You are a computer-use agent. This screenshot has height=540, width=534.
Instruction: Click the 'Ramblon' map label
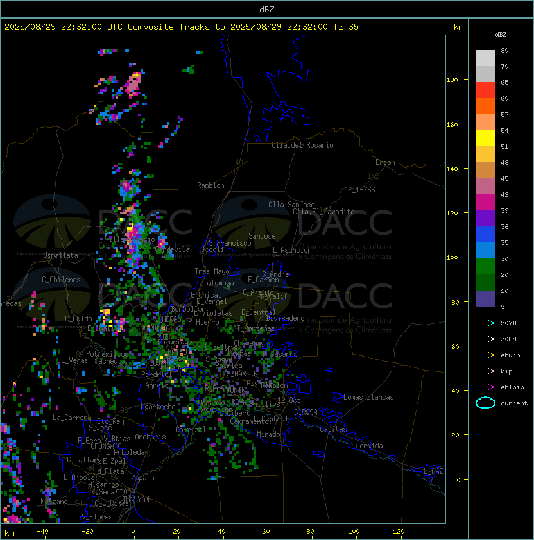[211, 185]
